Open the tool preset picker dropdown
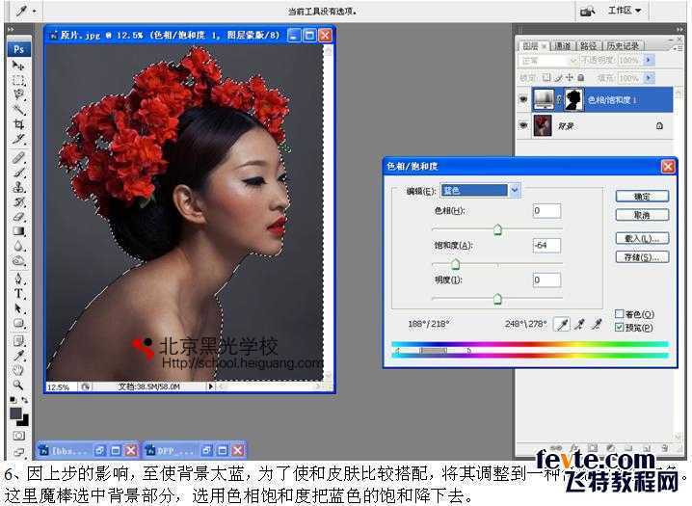Image resolution: width=692 pixels, height=506 pixels. tap(34, 11)
